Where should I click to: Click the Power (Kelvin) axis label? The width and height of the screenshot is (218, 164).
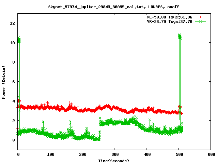(x=3, y=82)
